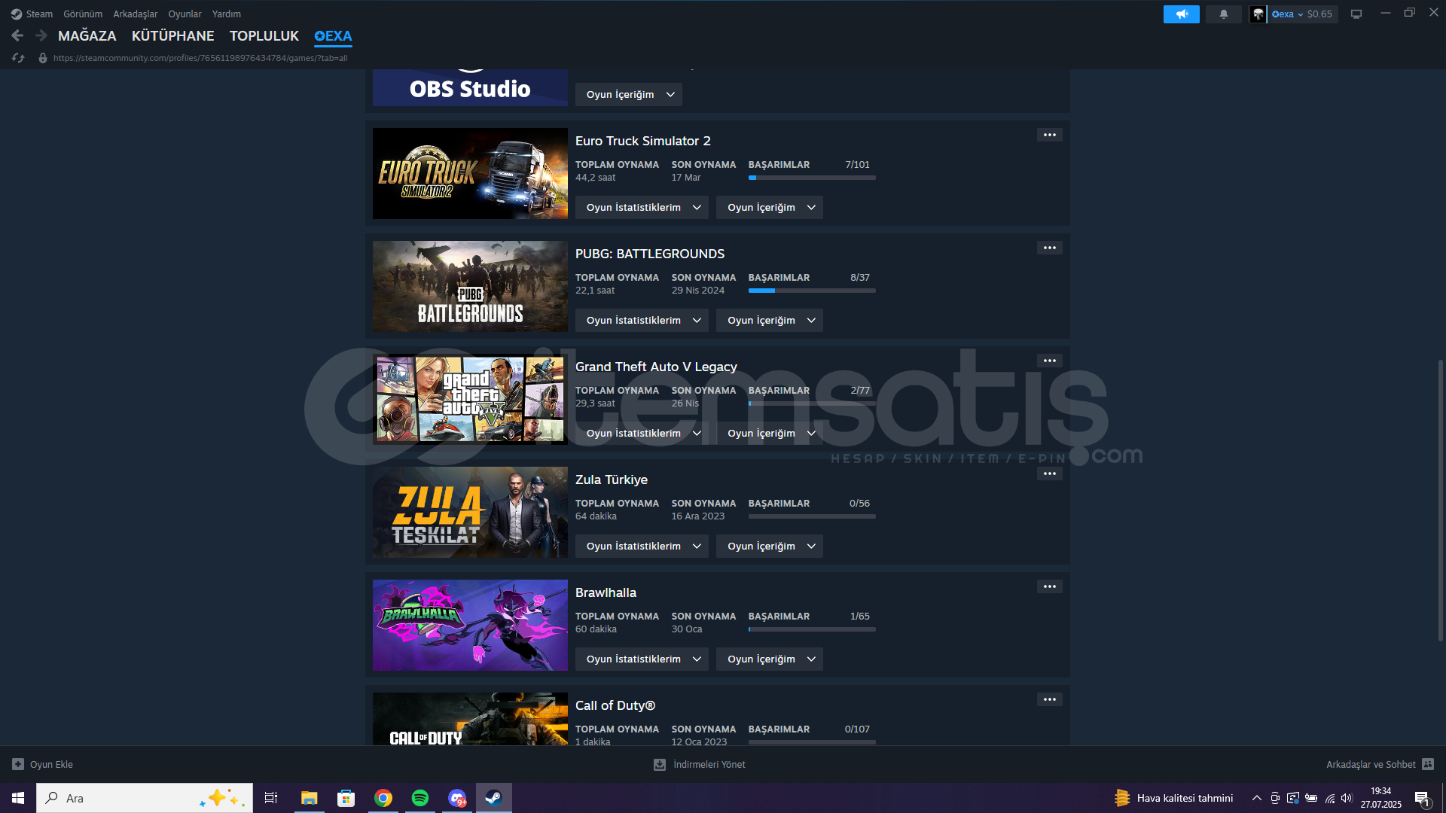Click Euro Truck Simulator 2 cover image
Viewport: 1446px width, 813px height.
tap(470, 173)
